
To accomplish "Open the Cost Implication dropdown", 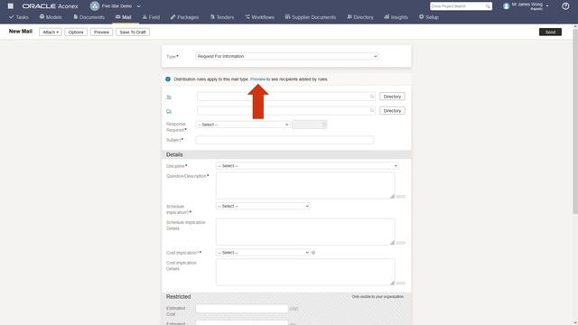I will pos(263,253).
